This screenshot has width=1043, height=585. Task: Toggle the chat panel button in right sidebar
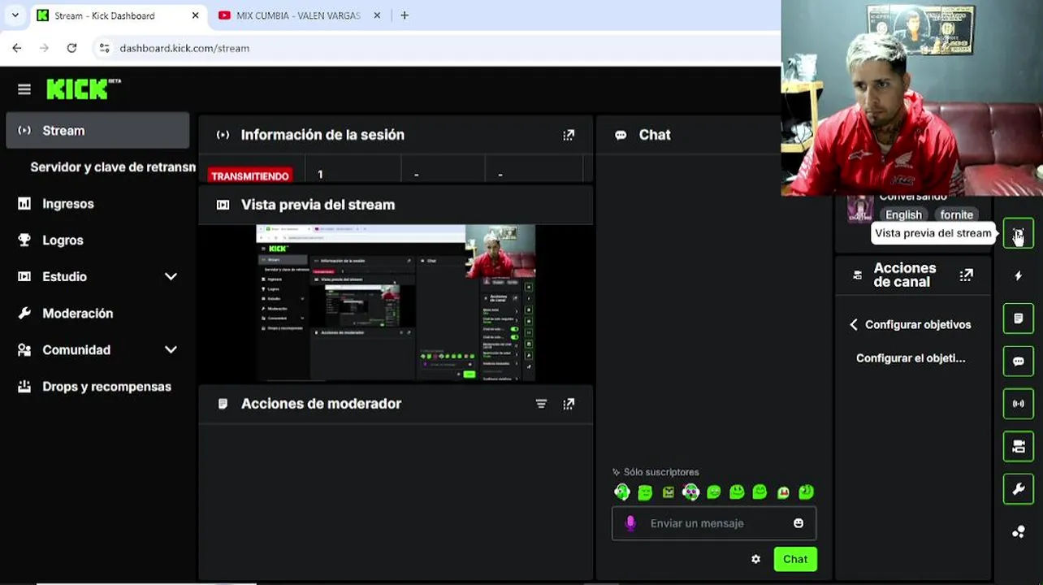1018,362
